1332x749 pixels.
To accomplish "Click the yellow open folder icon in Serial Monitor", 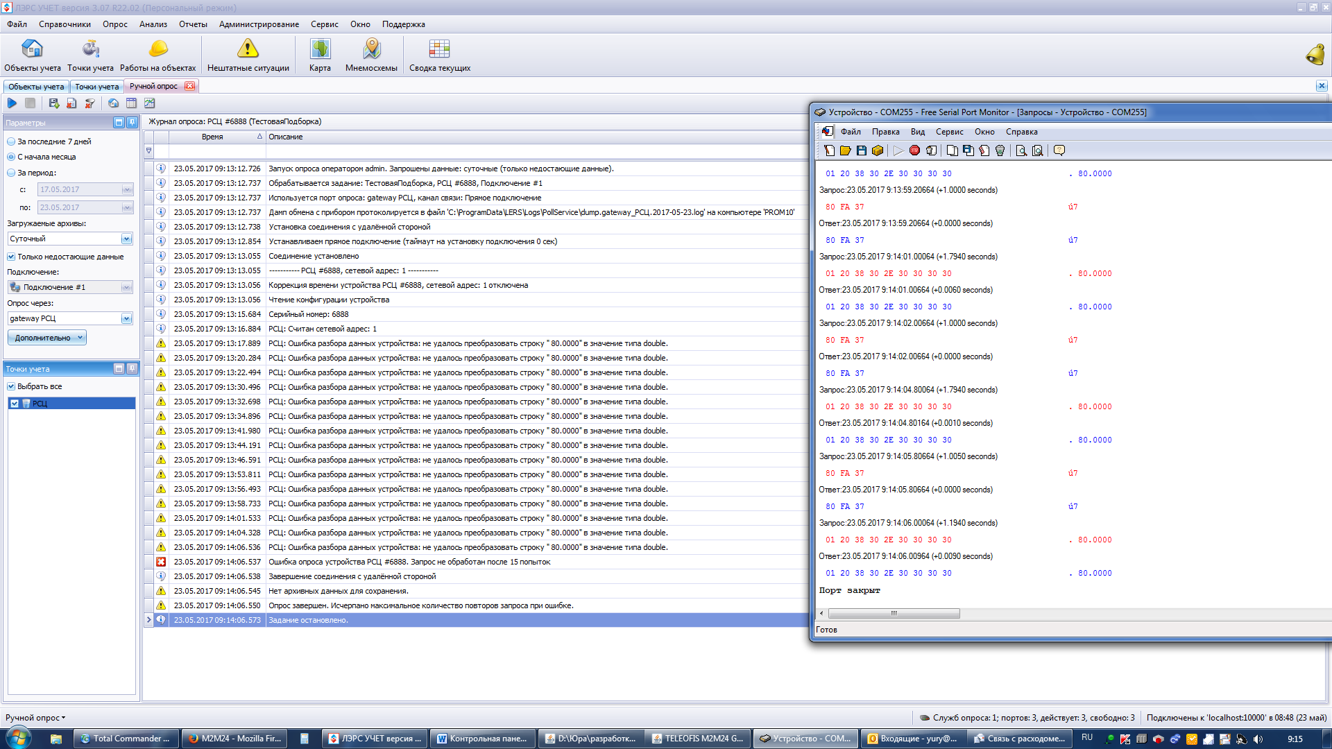I will click(845, 150).
